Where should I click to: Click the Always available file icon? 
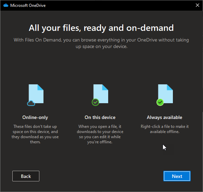click(x=165, y=95)
